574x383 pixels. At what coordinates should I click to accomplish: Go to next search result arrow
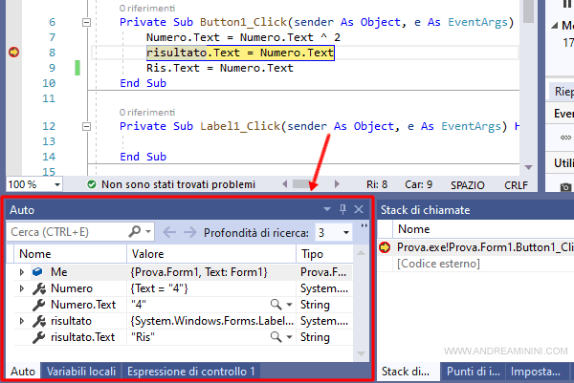188,232
